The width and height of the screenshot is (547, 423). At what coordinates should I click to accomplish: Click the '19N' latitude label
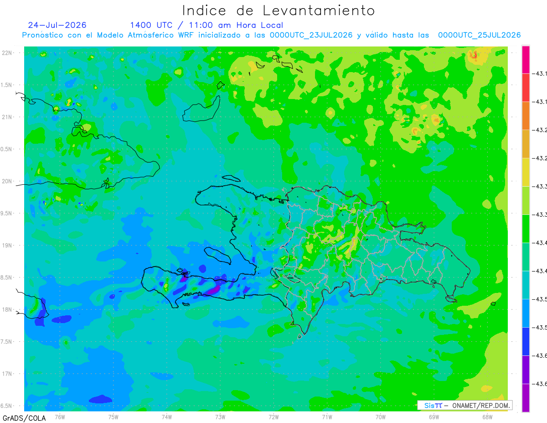click(7, 245)
